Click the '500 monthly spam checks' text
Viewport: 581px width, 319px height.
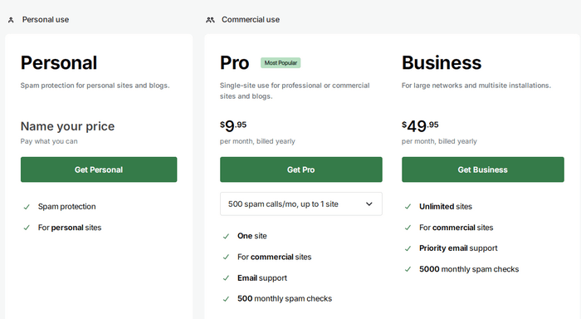(285, 298)
